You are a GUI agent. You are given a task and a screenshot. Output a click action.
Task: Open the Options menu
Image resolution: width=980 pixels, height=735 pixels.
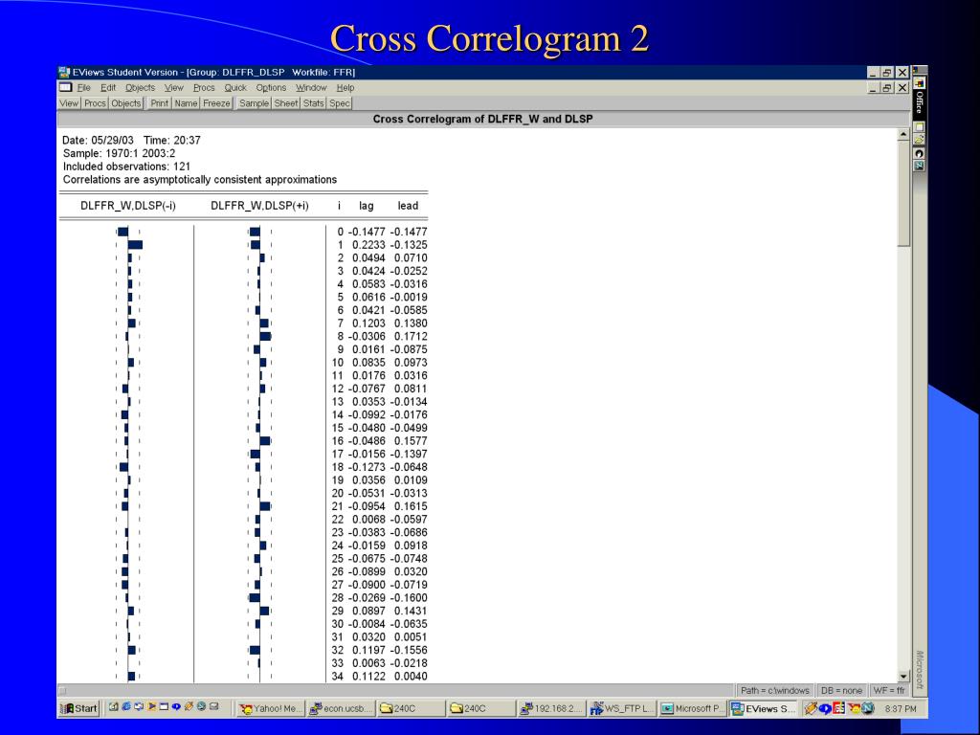271,88
